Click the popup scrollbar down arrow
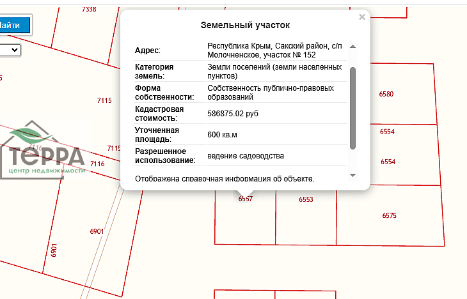Image resolution: width=467 pixels, height=299 pixels. [352, 175]
